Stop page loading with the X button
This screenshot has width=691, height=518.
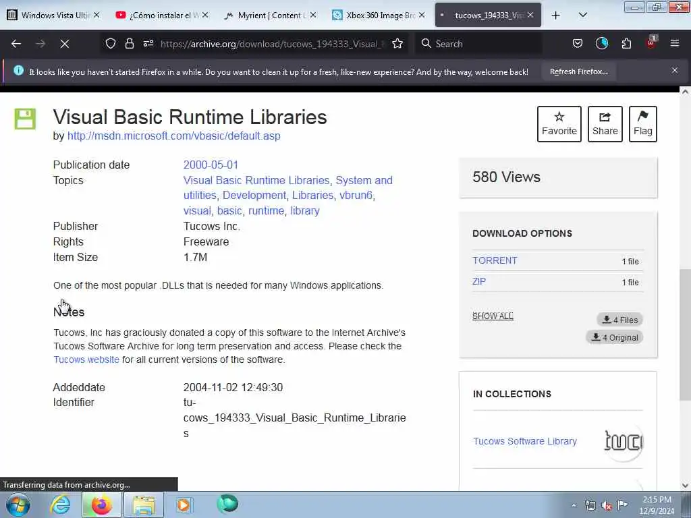(65, 44)
